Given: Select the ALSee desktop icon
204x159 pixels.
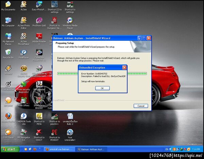Looking at the screenshot, I should point(24,6).
